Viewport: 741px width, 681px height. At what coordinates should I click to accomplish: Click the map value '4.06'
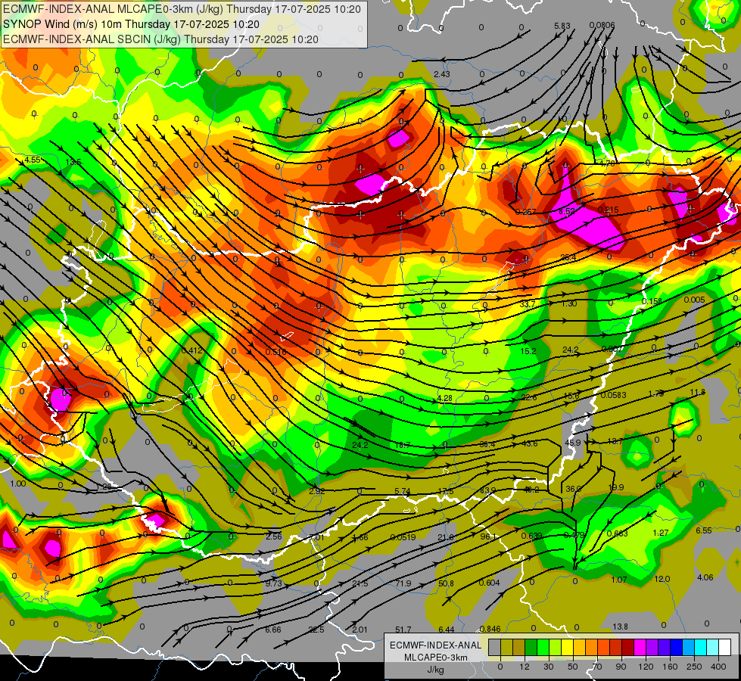click(705, 577)
